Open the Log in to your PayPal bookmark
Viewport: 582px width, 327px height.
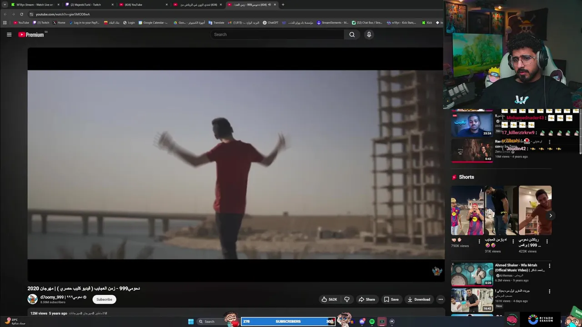pyautogui.click(x=84, y=23)
